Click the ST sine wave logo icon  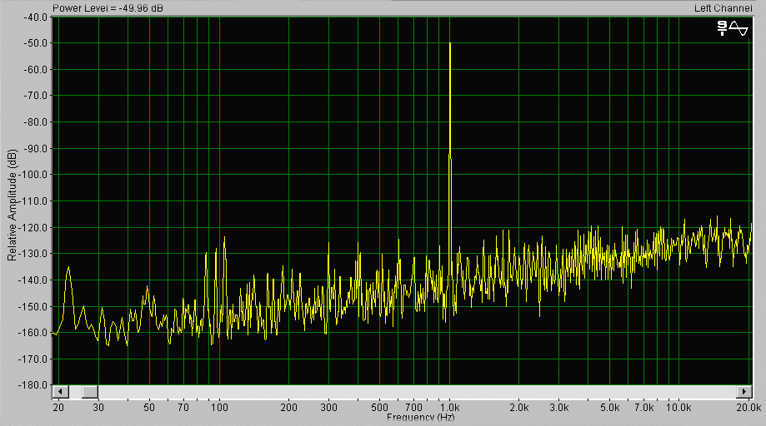[x=733, y=28]
